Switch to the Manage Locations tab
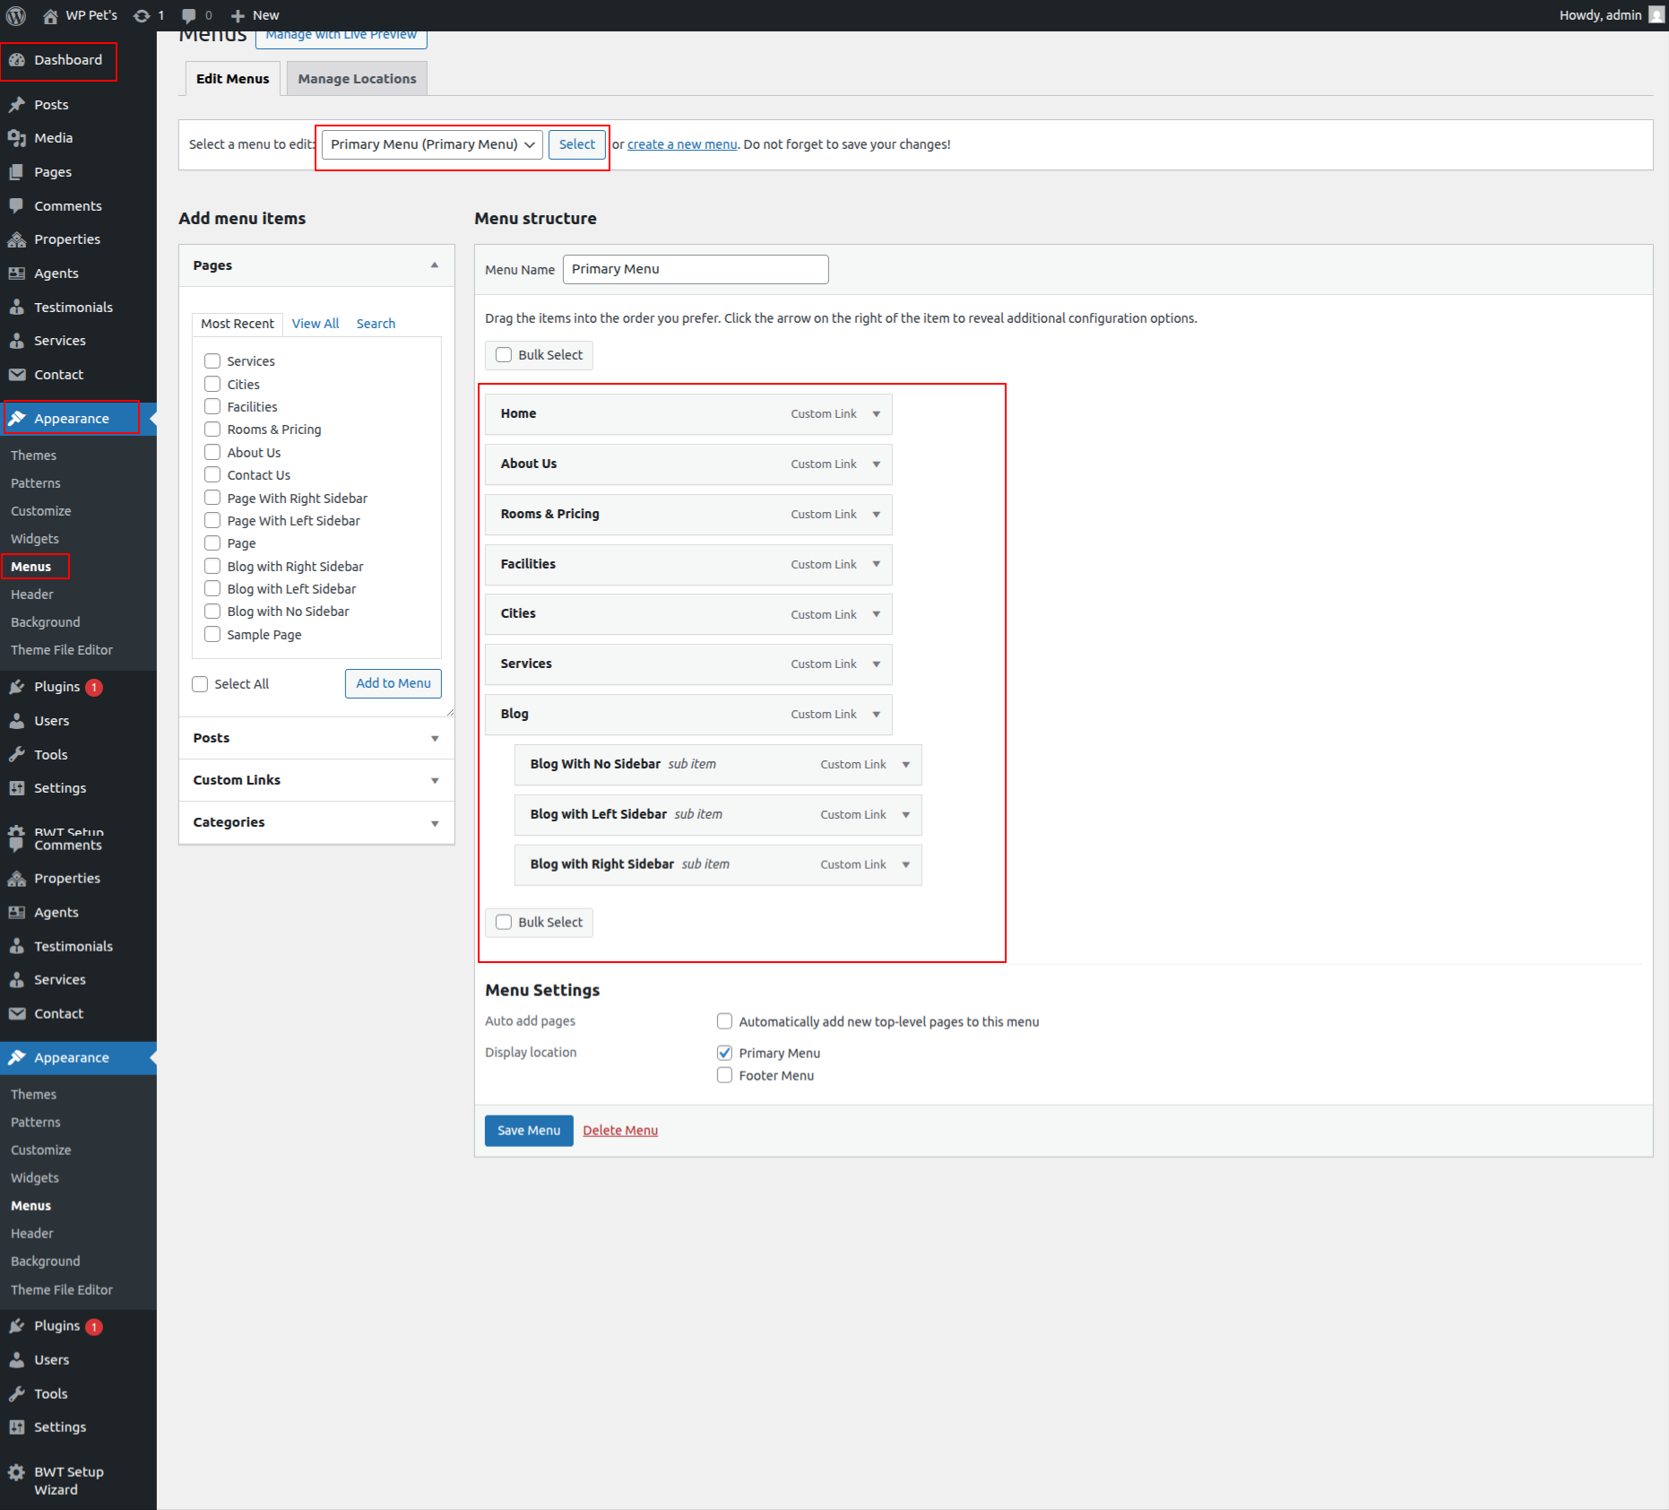The image size is (1669, 1510). 357,79
